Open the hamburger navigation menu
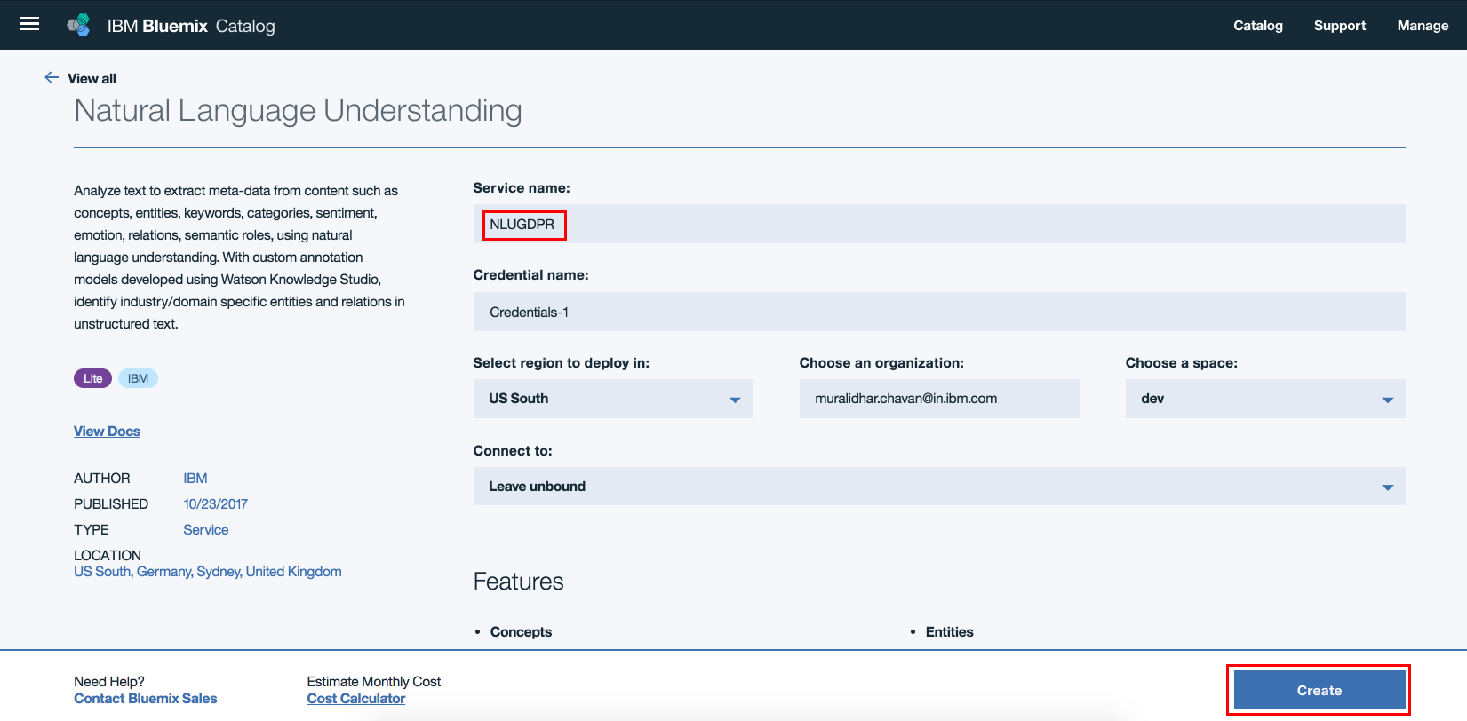1467x721 pixels. click(29, 24)
